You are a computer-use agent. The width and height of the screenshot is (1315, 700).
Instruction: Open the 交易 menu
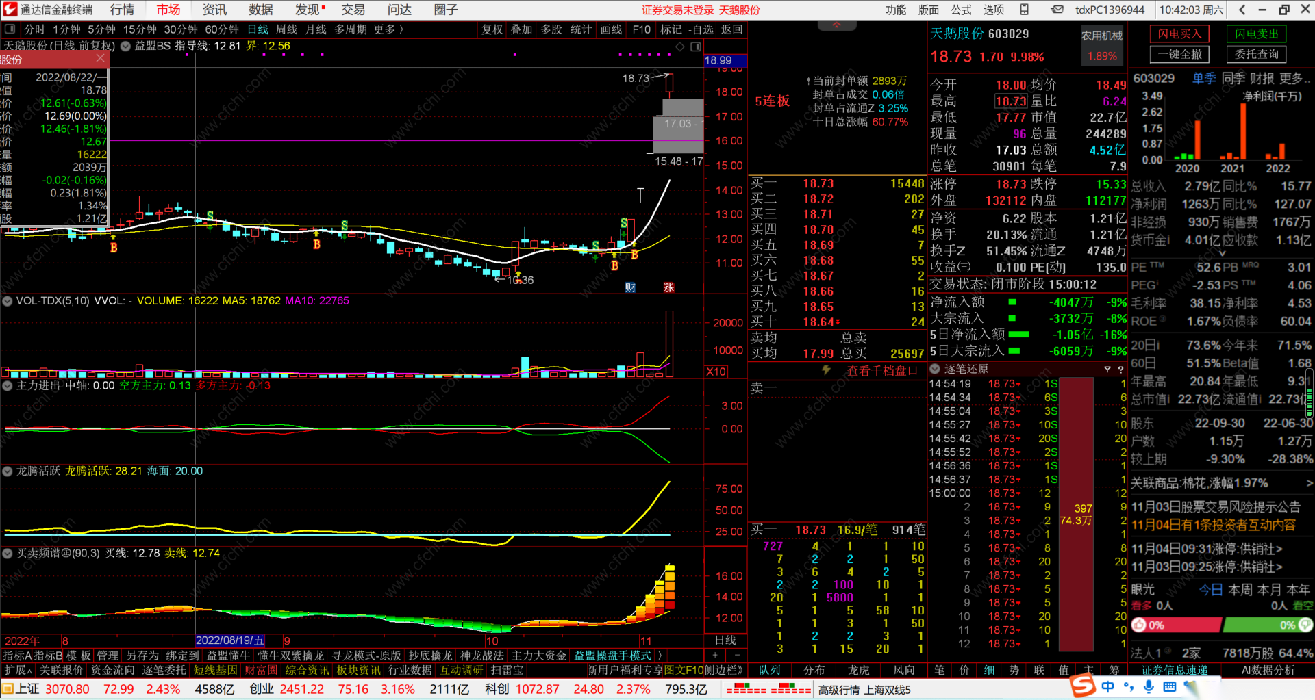353,10
